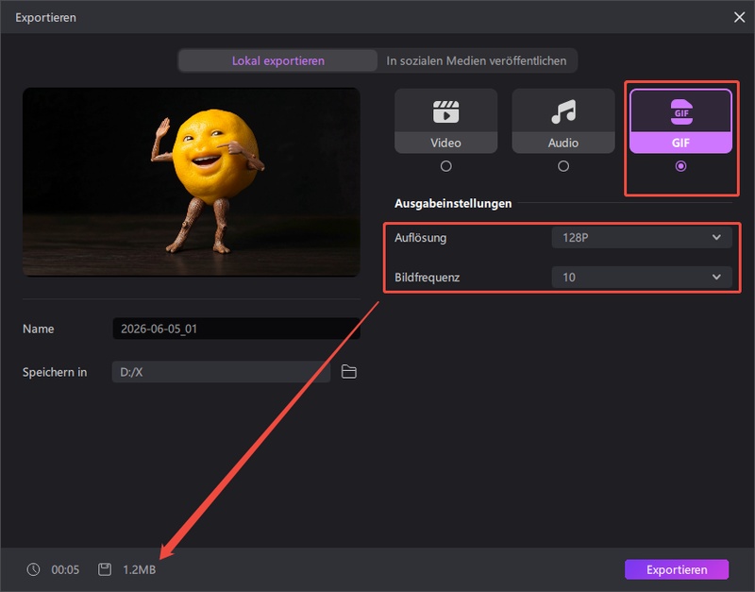Close the Exportieren dialog
The image size is (755, 592).
pos(739,17)
